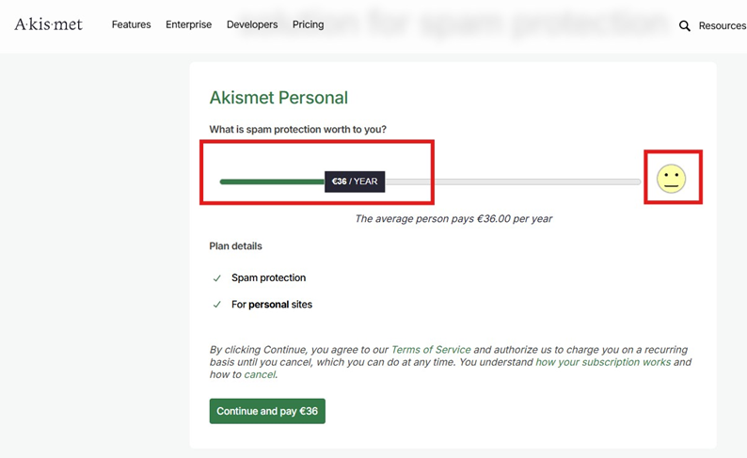
Task: Click the Spam protection checkmark icon
Action: pyautogui.click(x=216, y=278)
